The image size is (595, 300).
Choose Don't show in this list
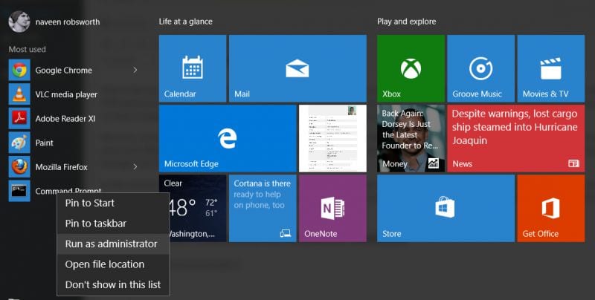click(x=112, y=284)
